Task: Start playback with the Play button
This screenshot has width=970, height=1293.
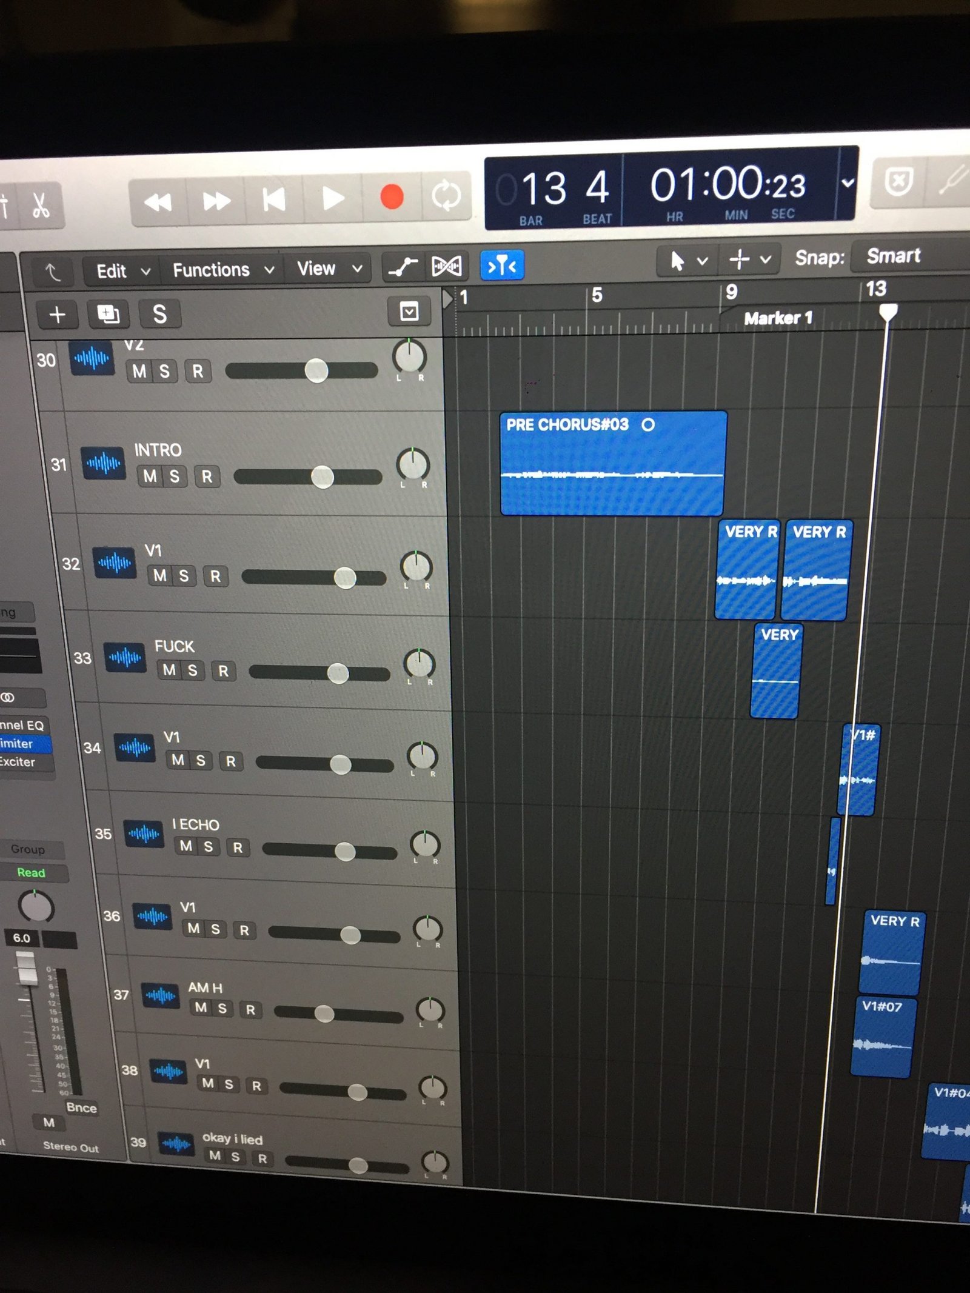Action: pyautogui.click(x=333, y=198)
